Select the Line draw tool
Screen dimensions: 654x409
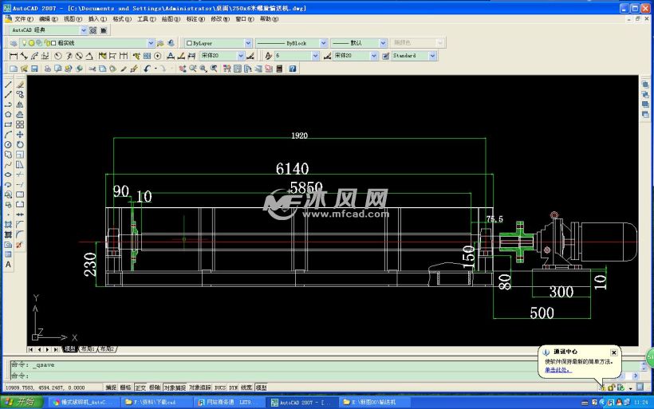coord(8,85)
